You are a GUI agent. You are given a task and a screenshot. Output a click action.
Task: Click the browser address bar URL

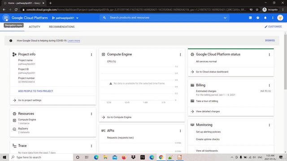136,10
